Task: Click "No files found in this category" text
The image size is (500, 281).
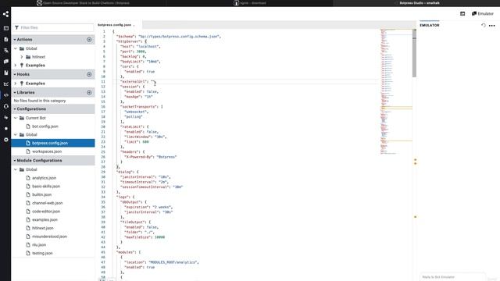Action: pyautogui.click(x=40, y=101)
